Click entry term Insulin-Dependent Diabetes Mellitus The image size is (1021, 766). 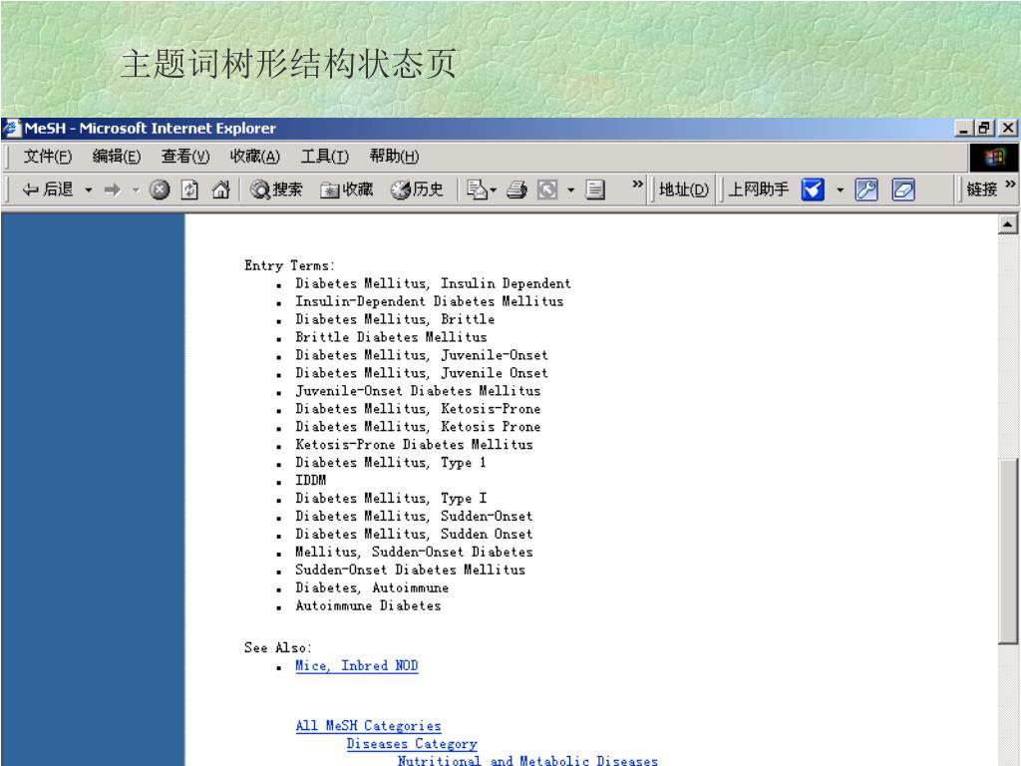pyautogui.click(x=429, y=301)
